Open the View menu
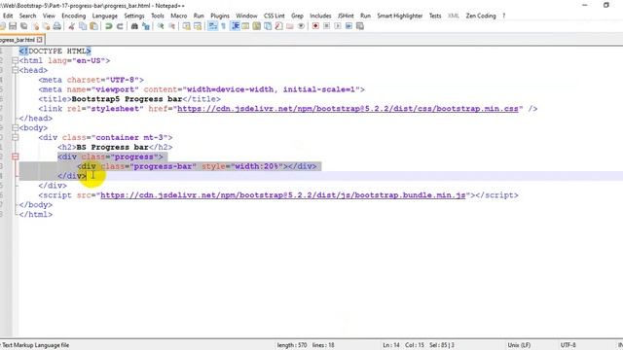The width and height of the screenshot is (623, 350). tap(49, 16)
